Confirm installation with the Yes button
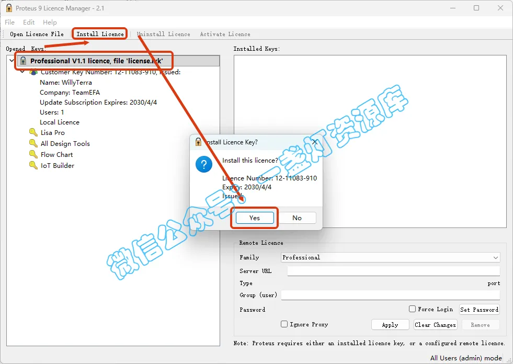Screen dimensions: 513x364 click(255, 218)
